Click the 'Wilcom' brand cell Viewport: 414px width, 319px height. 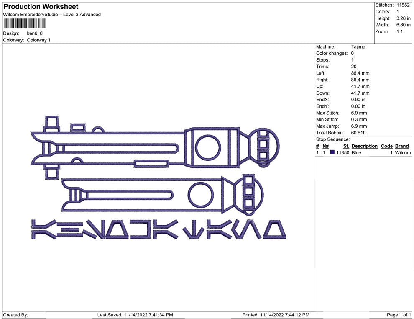(403, 152)
